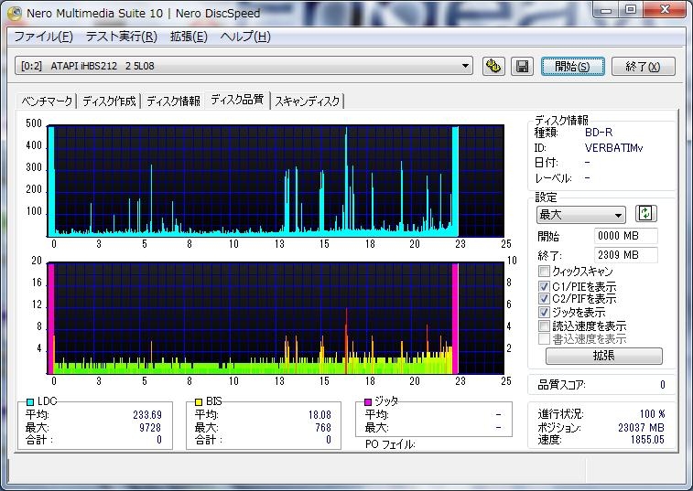Enable the クイックスキャン checkbox

[x=544, y=271]
